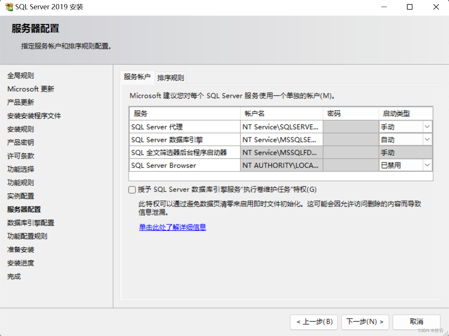Viewport: 449px width, 336px height.
Task: Click the 手动 startup cell of full-text filter row
Action: 406,152
